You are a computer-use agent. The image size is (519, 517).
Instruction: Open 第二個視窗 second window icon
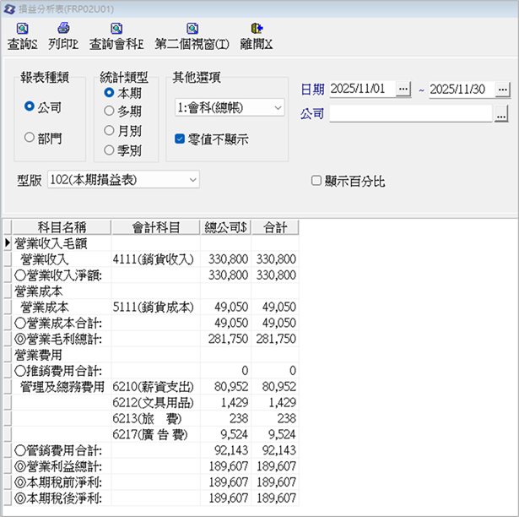click(192, 30)
